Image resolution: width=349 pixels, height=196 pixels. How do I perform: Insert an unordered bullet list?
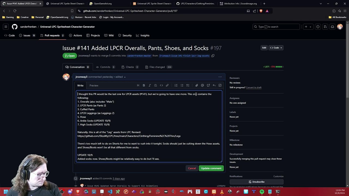click(x=182, y=85)
